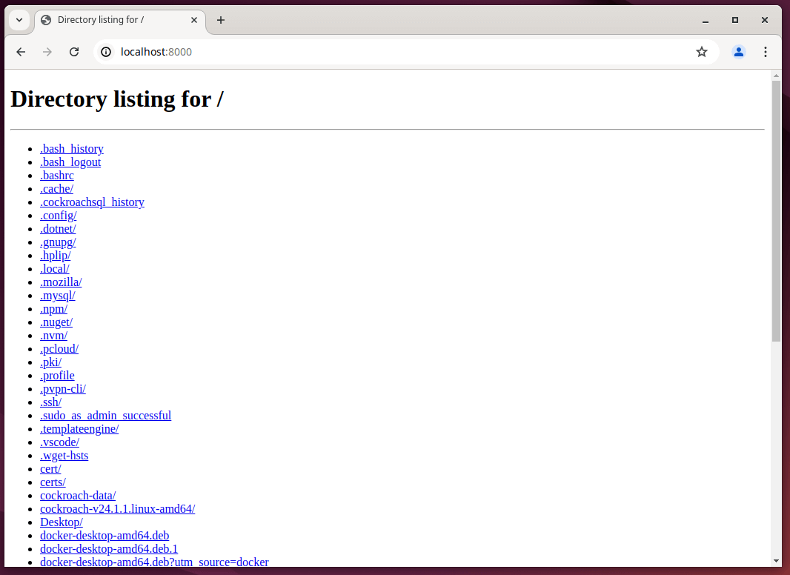
Task: Open the cockroach-data/ directory
Action: (78, 496)
